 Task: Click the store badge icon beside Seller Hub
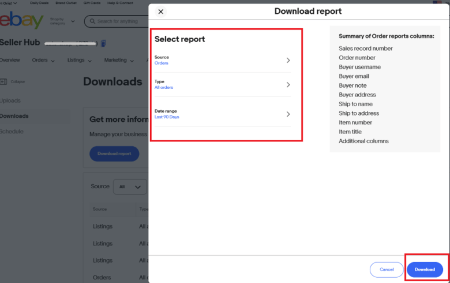pyautogui.click(x=103, y=43)
